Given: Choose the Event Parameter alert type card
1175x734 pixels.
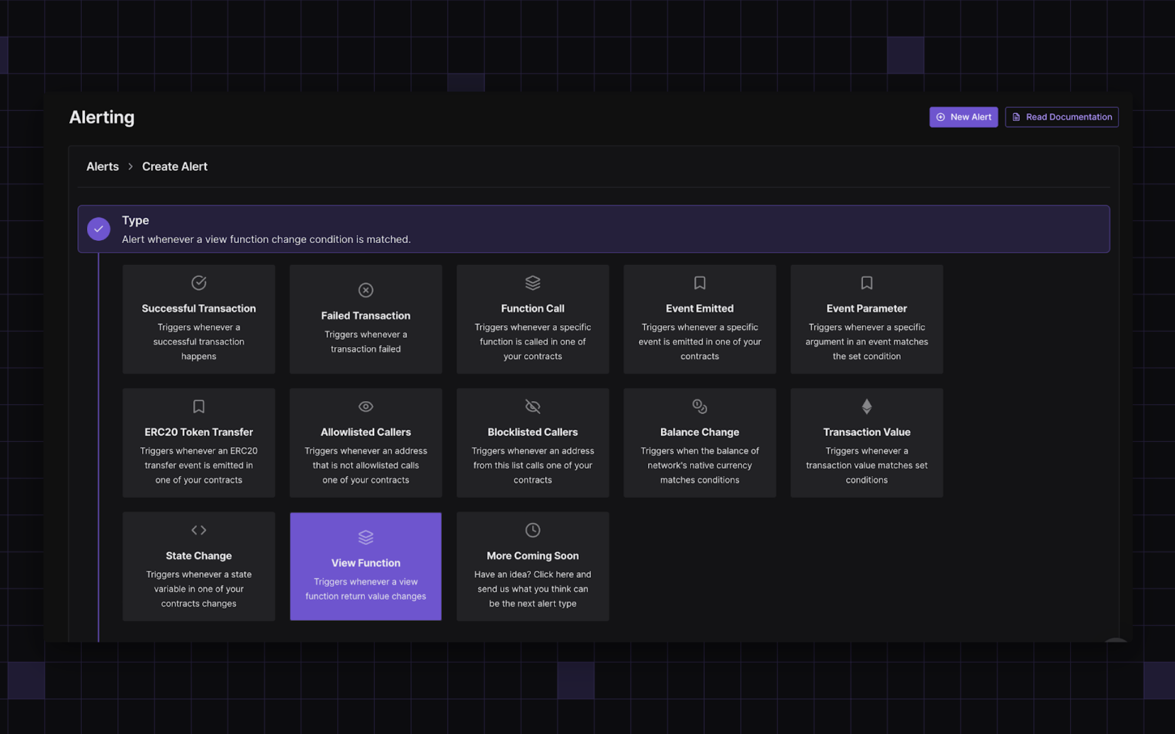Looking at the screenshot, I should (866, 319).
